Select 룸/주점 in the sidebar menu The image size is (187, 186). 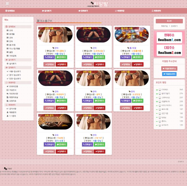click(11, 45)
